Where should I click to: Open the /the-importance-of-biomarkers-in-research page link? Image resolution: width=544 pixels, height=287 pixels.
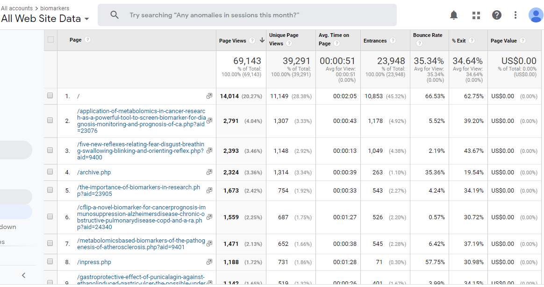click(138, 190)
